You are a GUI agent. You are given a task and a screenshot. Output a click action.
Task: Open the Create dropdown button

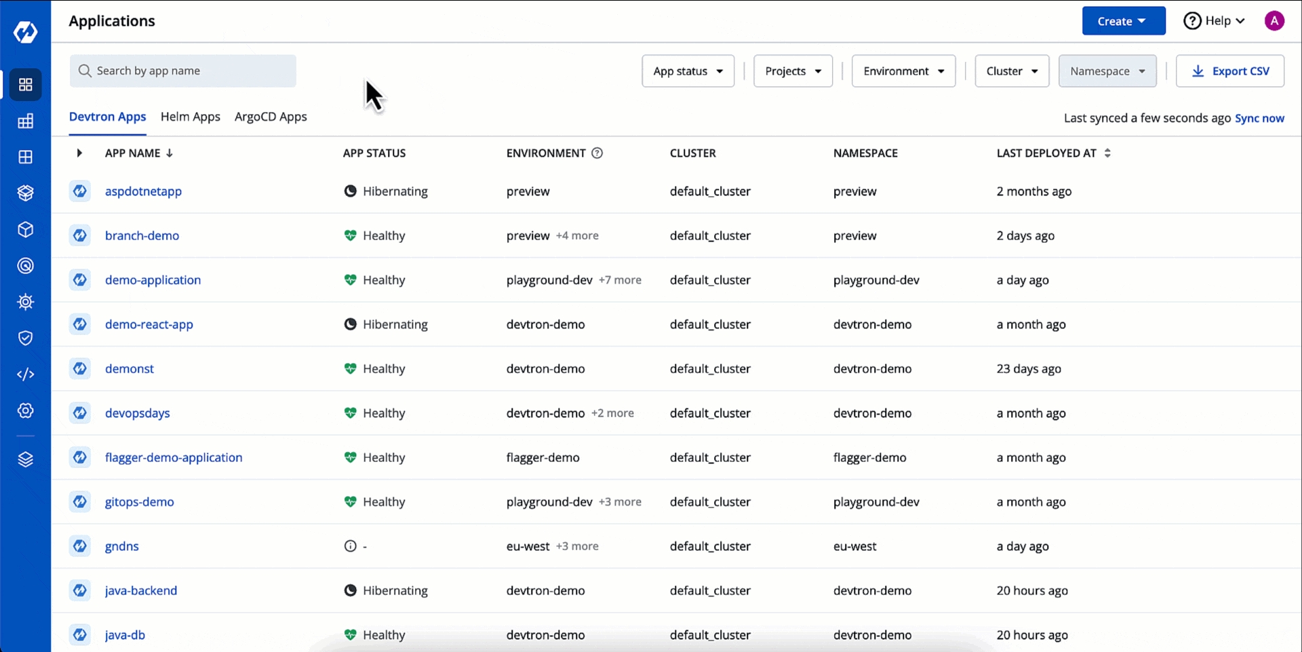click(x=1124, y=21)
